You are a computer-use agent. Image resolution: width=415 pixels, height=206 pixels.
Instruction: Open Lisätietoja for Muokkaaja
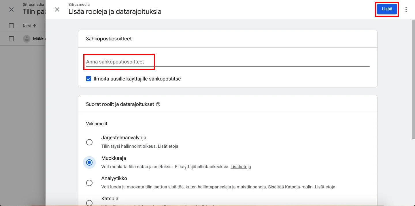(241, 167)
